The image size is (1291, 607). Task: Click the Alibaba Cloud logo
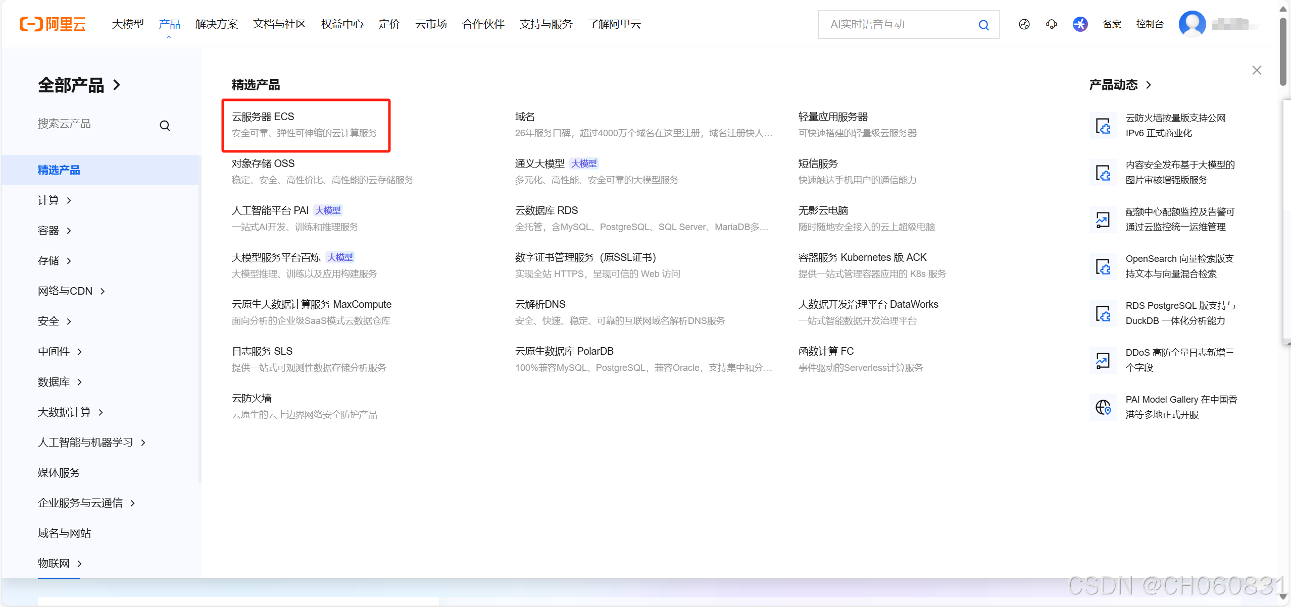(53, 24)
